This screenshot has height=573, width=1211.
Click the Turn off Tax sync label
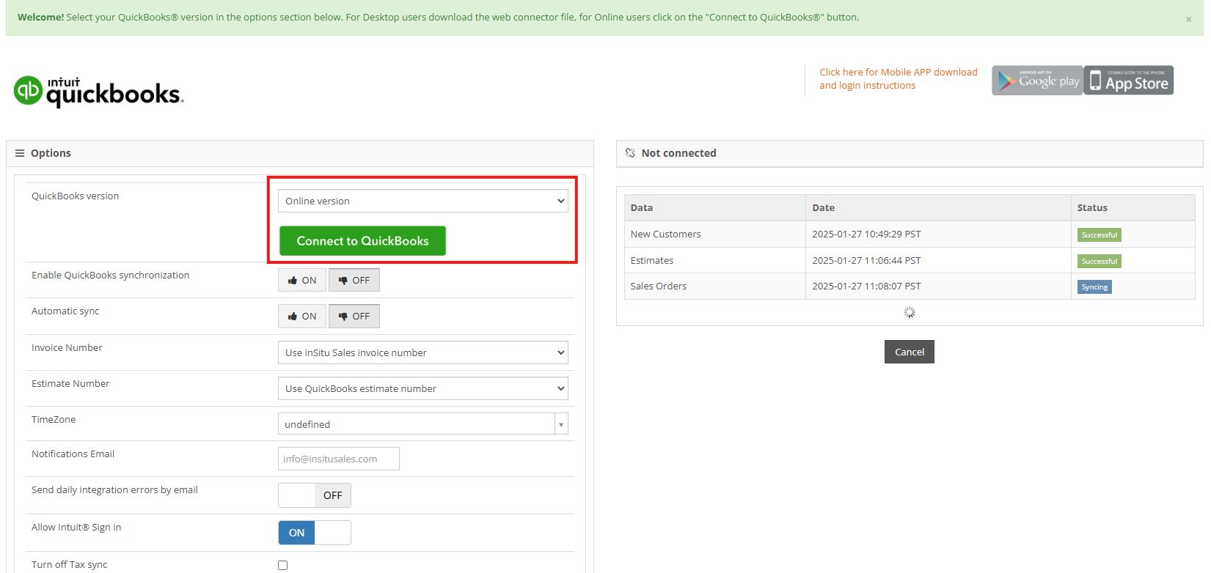69,565
